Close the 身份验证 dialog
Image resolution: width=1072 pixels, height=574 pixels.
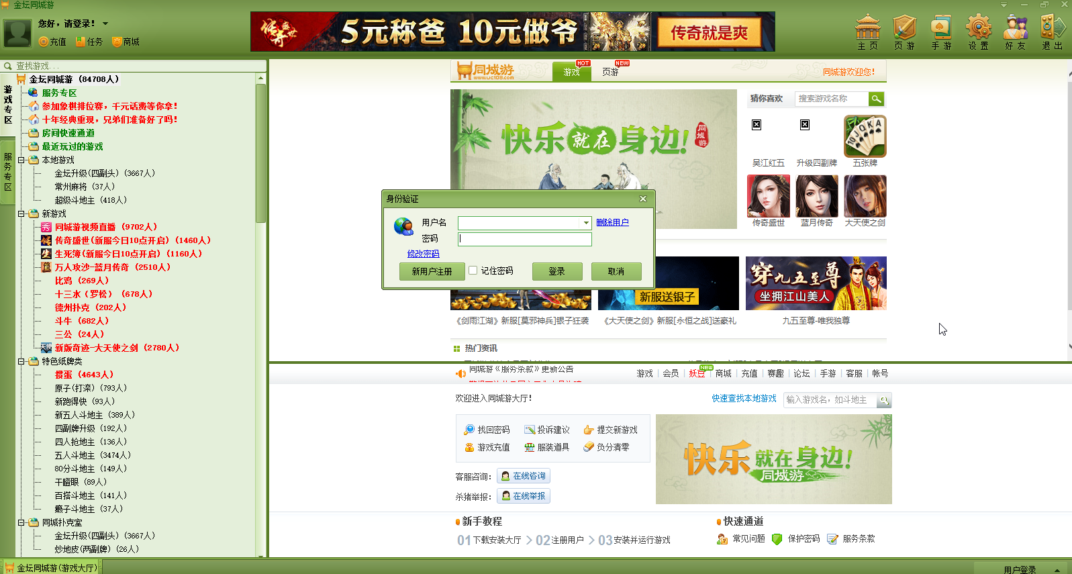[x=643, y=199]
